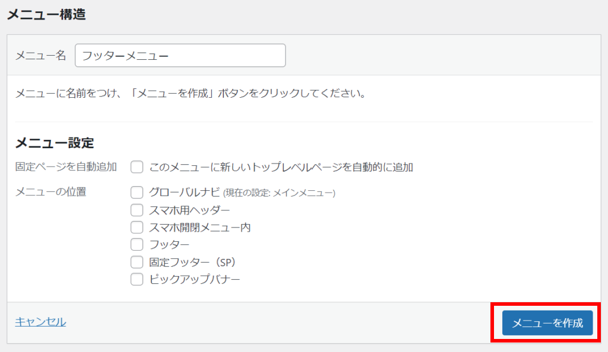Check the ピックアップバナー checkbox
Image resolution: width=608 pixels, height=352 pixels.
[x=137, y=279]
